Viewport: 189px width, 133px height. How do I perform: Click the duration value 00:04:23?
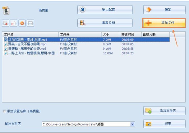[x=128, y=53]
